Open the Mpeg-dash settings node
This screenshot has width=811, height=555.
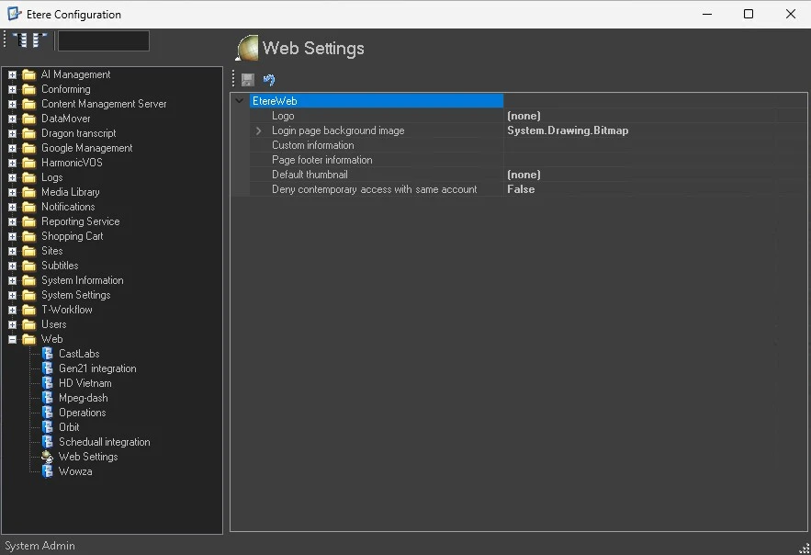tap(83, 398)
